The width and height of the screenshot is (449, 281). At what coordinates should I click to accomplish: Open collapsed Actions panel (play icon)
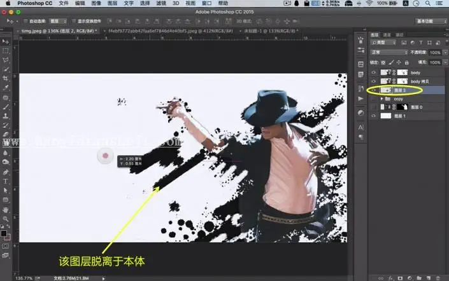coord(361,99)
